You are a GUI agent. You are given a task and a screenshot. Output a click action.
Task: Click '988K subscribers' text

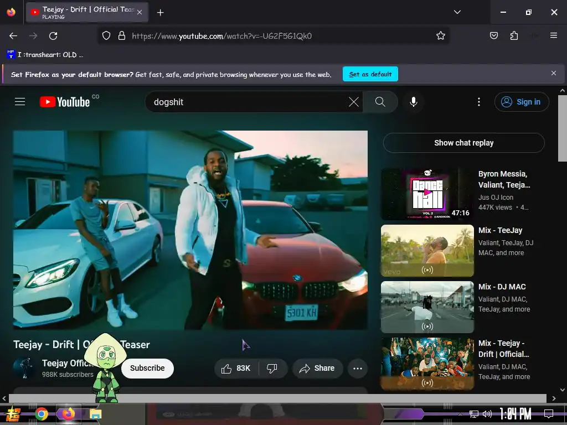coord(68,375)
